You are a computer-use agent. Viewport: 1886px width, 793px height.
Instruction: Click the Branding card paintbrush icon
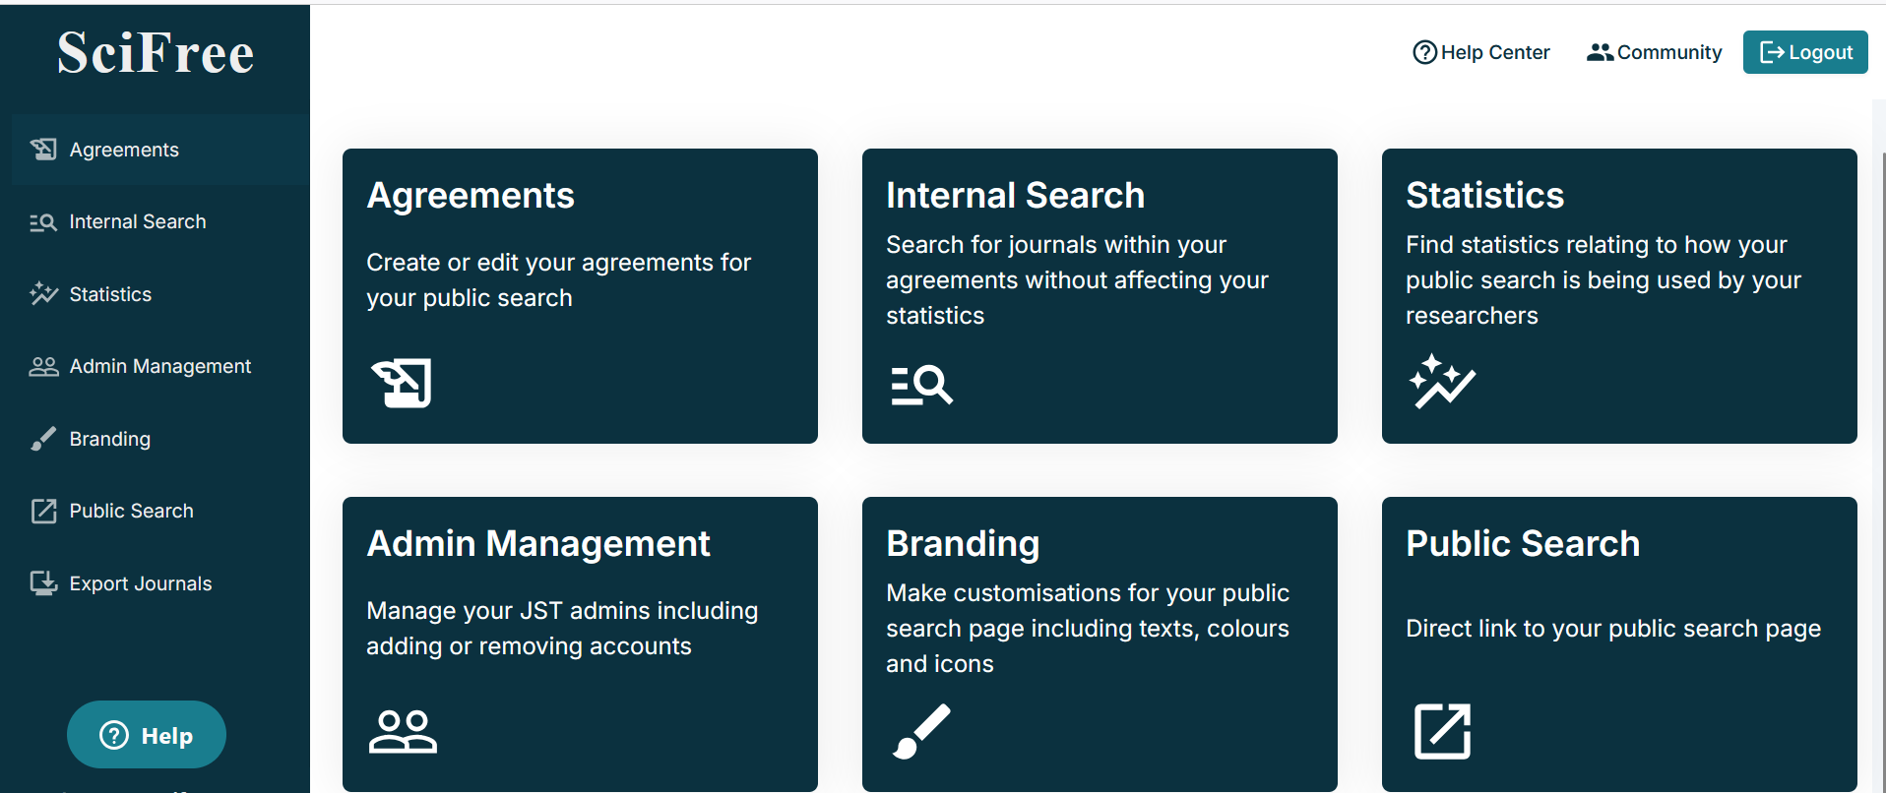click(921, 731)
